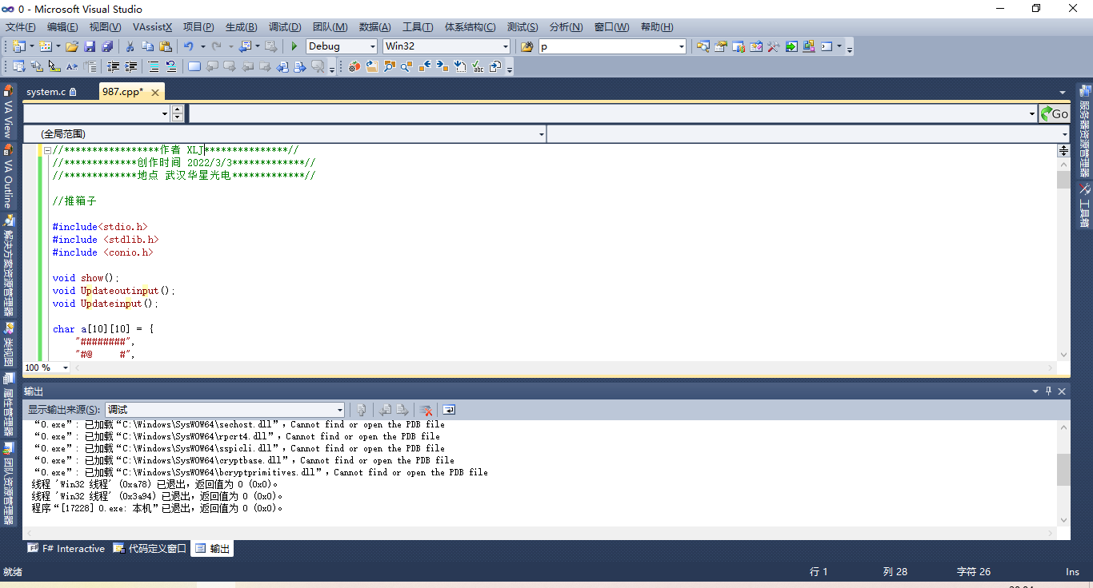Open the Object Browser toolbar icon

(756, 46)
